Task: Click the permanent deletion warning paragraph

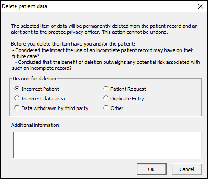Action: pyautogui.click(x=104, y=29)
